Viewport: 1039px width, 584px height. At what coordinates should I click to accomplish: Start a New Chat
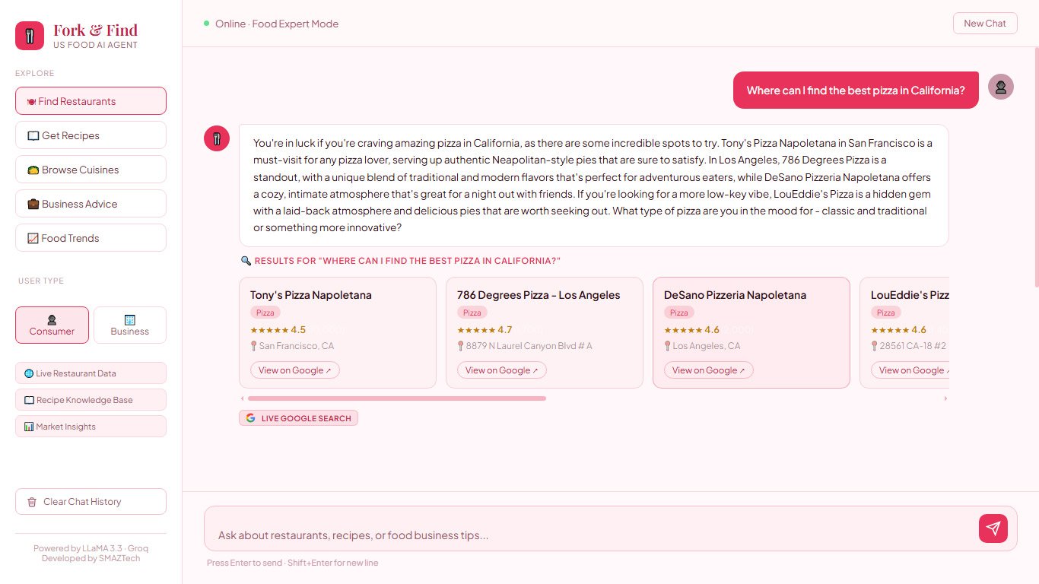pyautogui.click(x=985, y=24)
